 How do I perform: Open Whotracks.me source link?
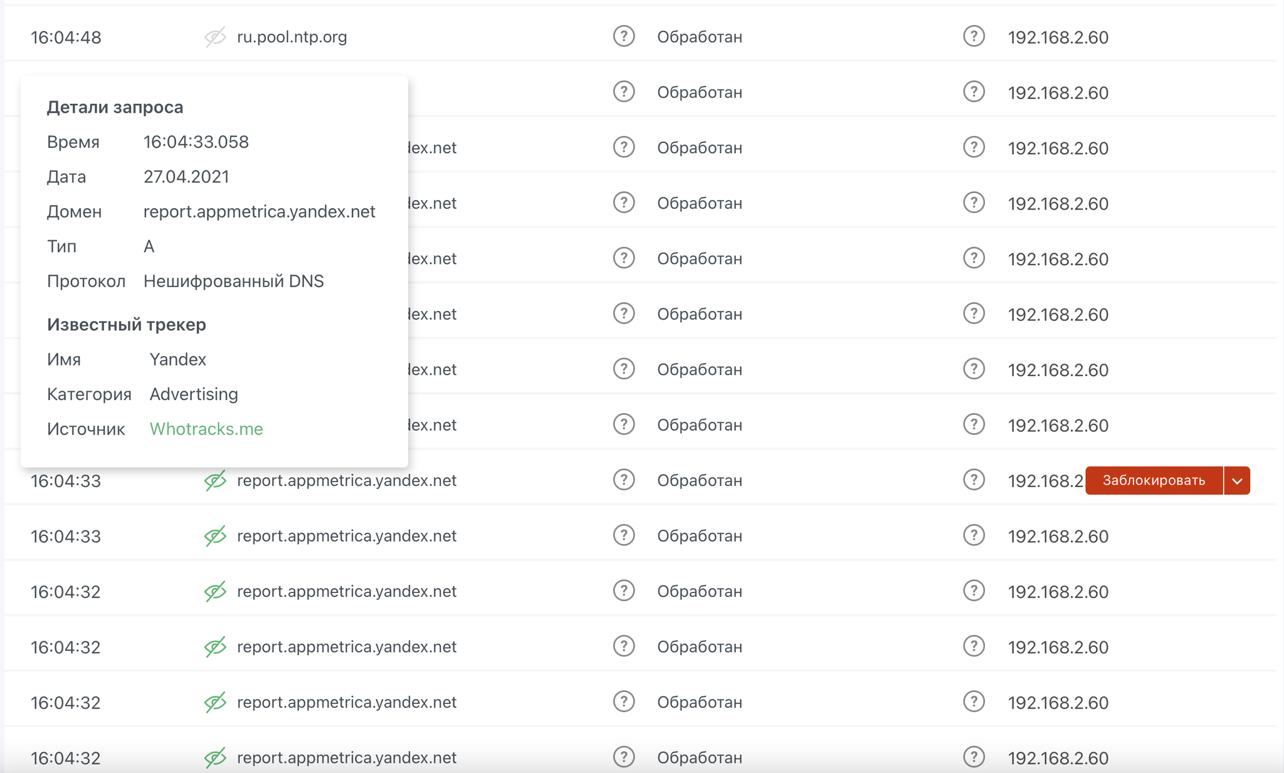point(206,429)
